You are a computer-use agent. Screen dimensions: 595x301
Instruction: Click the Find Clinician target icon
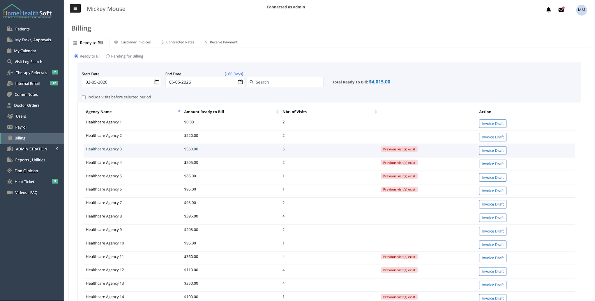pyautogui.click(x=10, y=171)
